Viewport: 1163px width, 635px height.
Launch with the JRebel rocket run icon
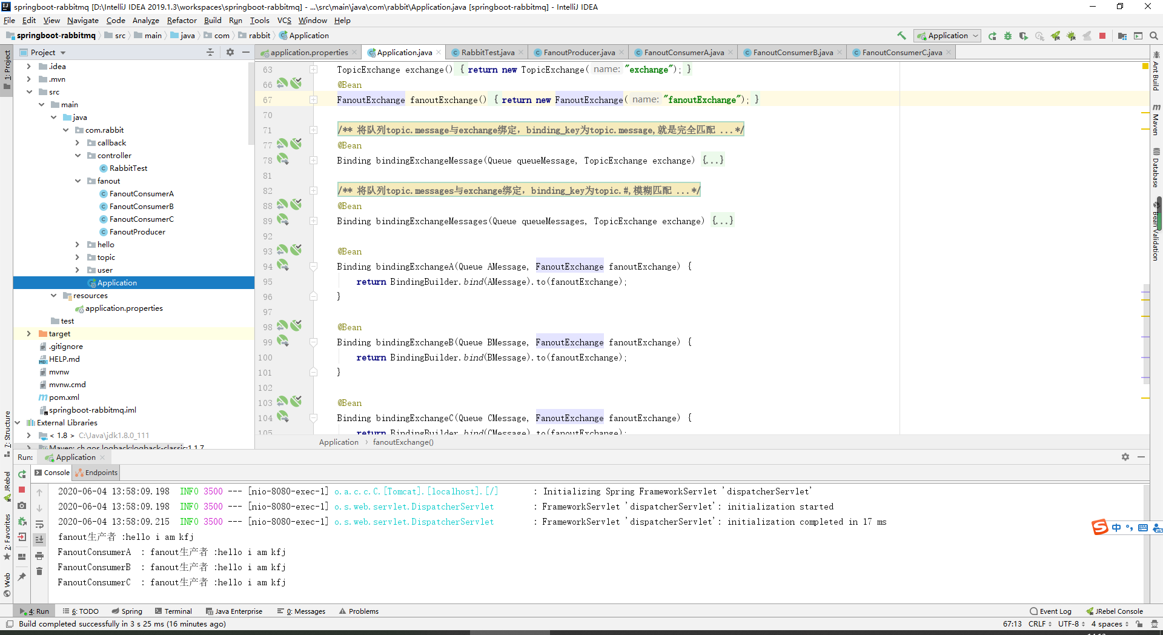1056,36
